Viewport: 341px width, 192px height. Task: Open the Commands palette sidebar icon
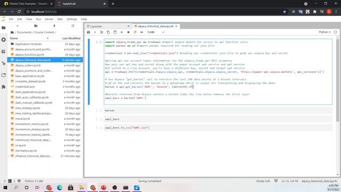tap(4, 52)
